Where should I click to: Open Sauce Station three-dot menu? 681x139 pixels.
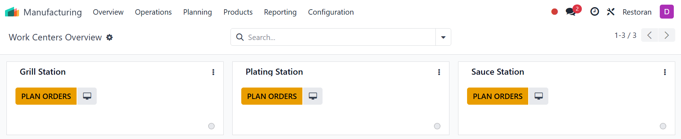coord(665,72)
